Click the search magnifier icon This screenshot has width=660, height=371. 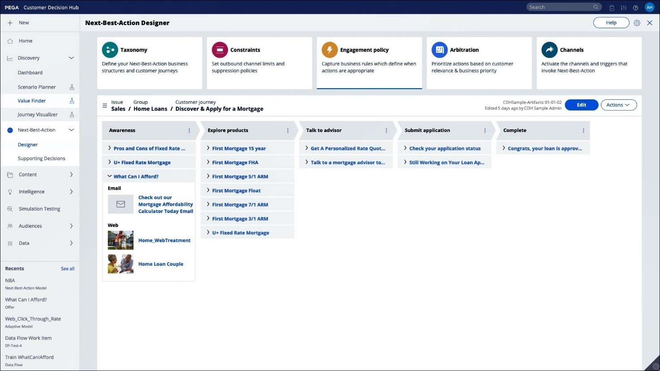tap(596, 7)
